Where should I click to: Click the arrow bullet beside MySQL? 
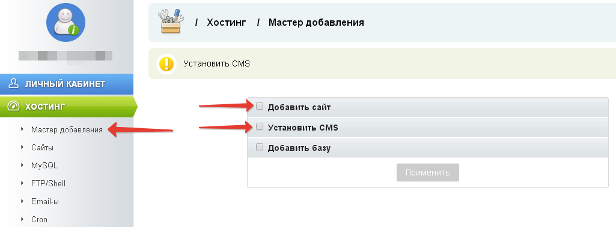pyautogui.click(x=22, y=165)
